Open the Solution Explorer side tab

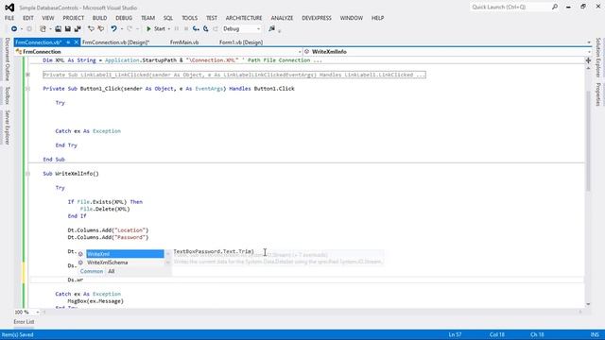click(598, 57)
